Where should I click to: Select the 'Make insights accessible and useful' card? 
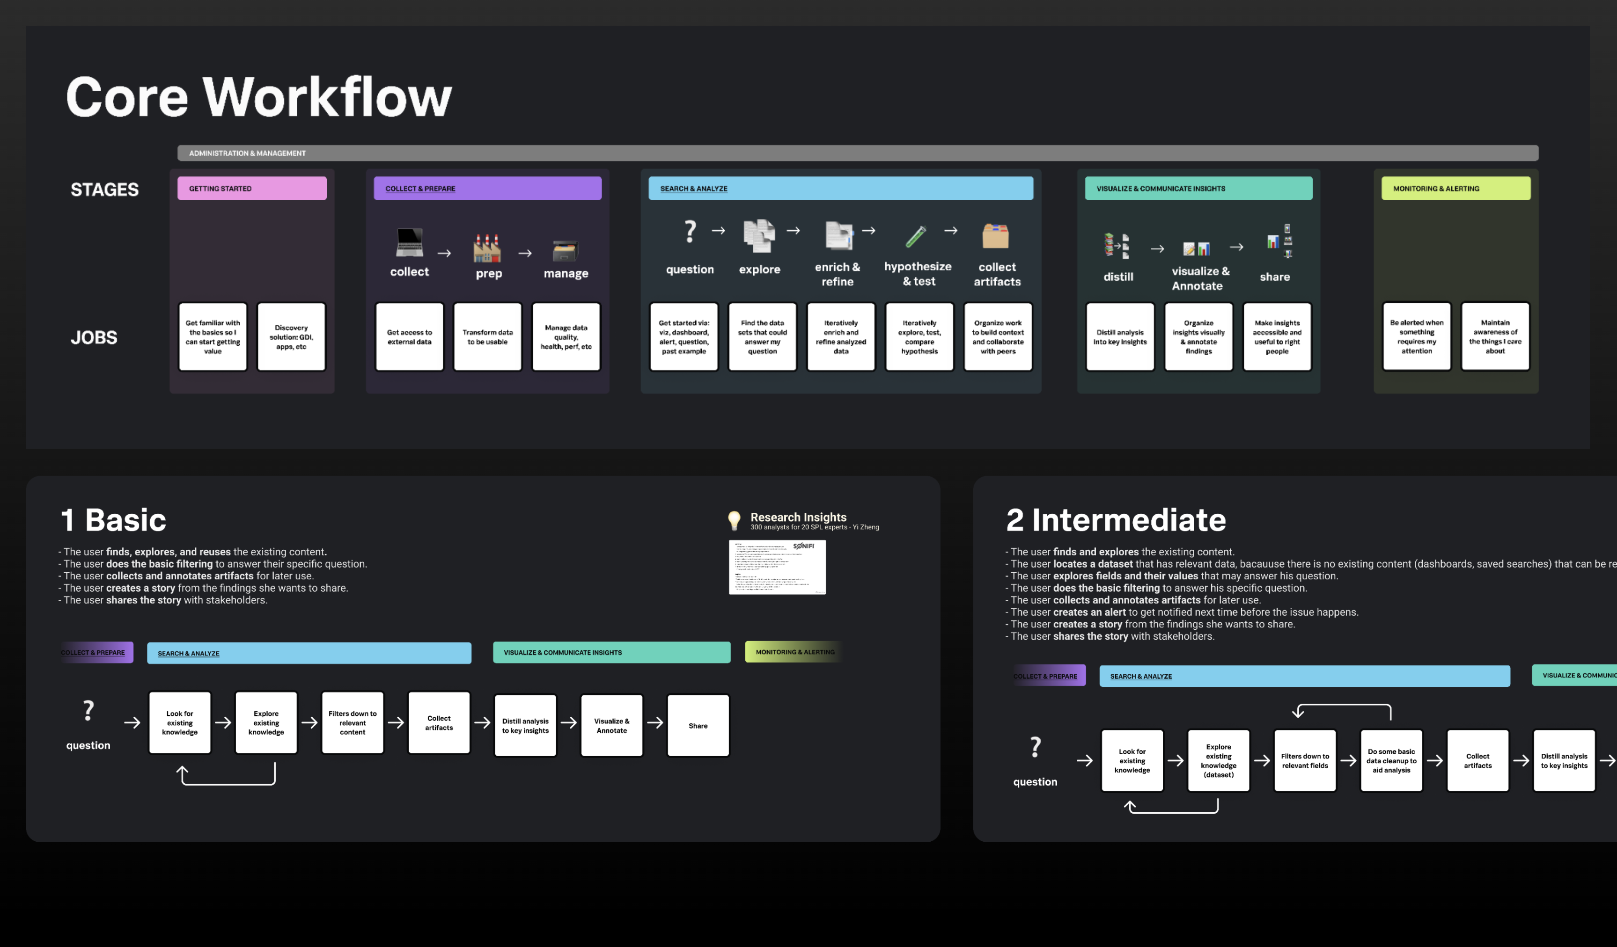pos(1277,337)
